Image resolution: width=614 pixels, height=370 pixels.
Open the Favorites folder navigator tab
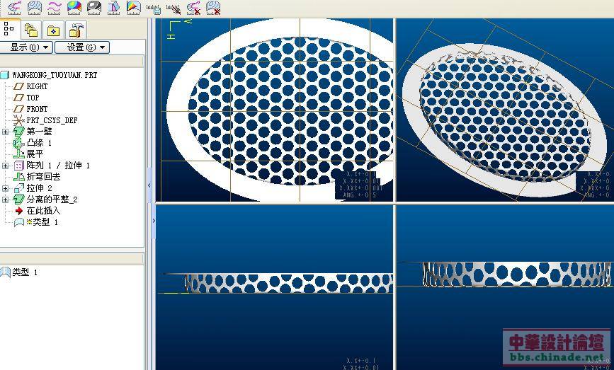[53, 30]
